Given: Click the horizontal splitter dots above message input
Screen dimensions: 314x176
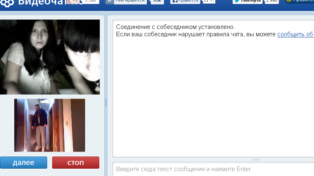Looking at the screenshot, I should (256, 160).
